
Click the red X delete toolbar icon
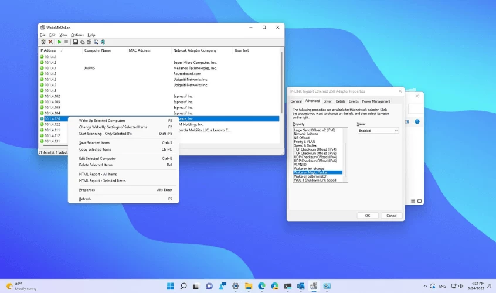(50, 42)
